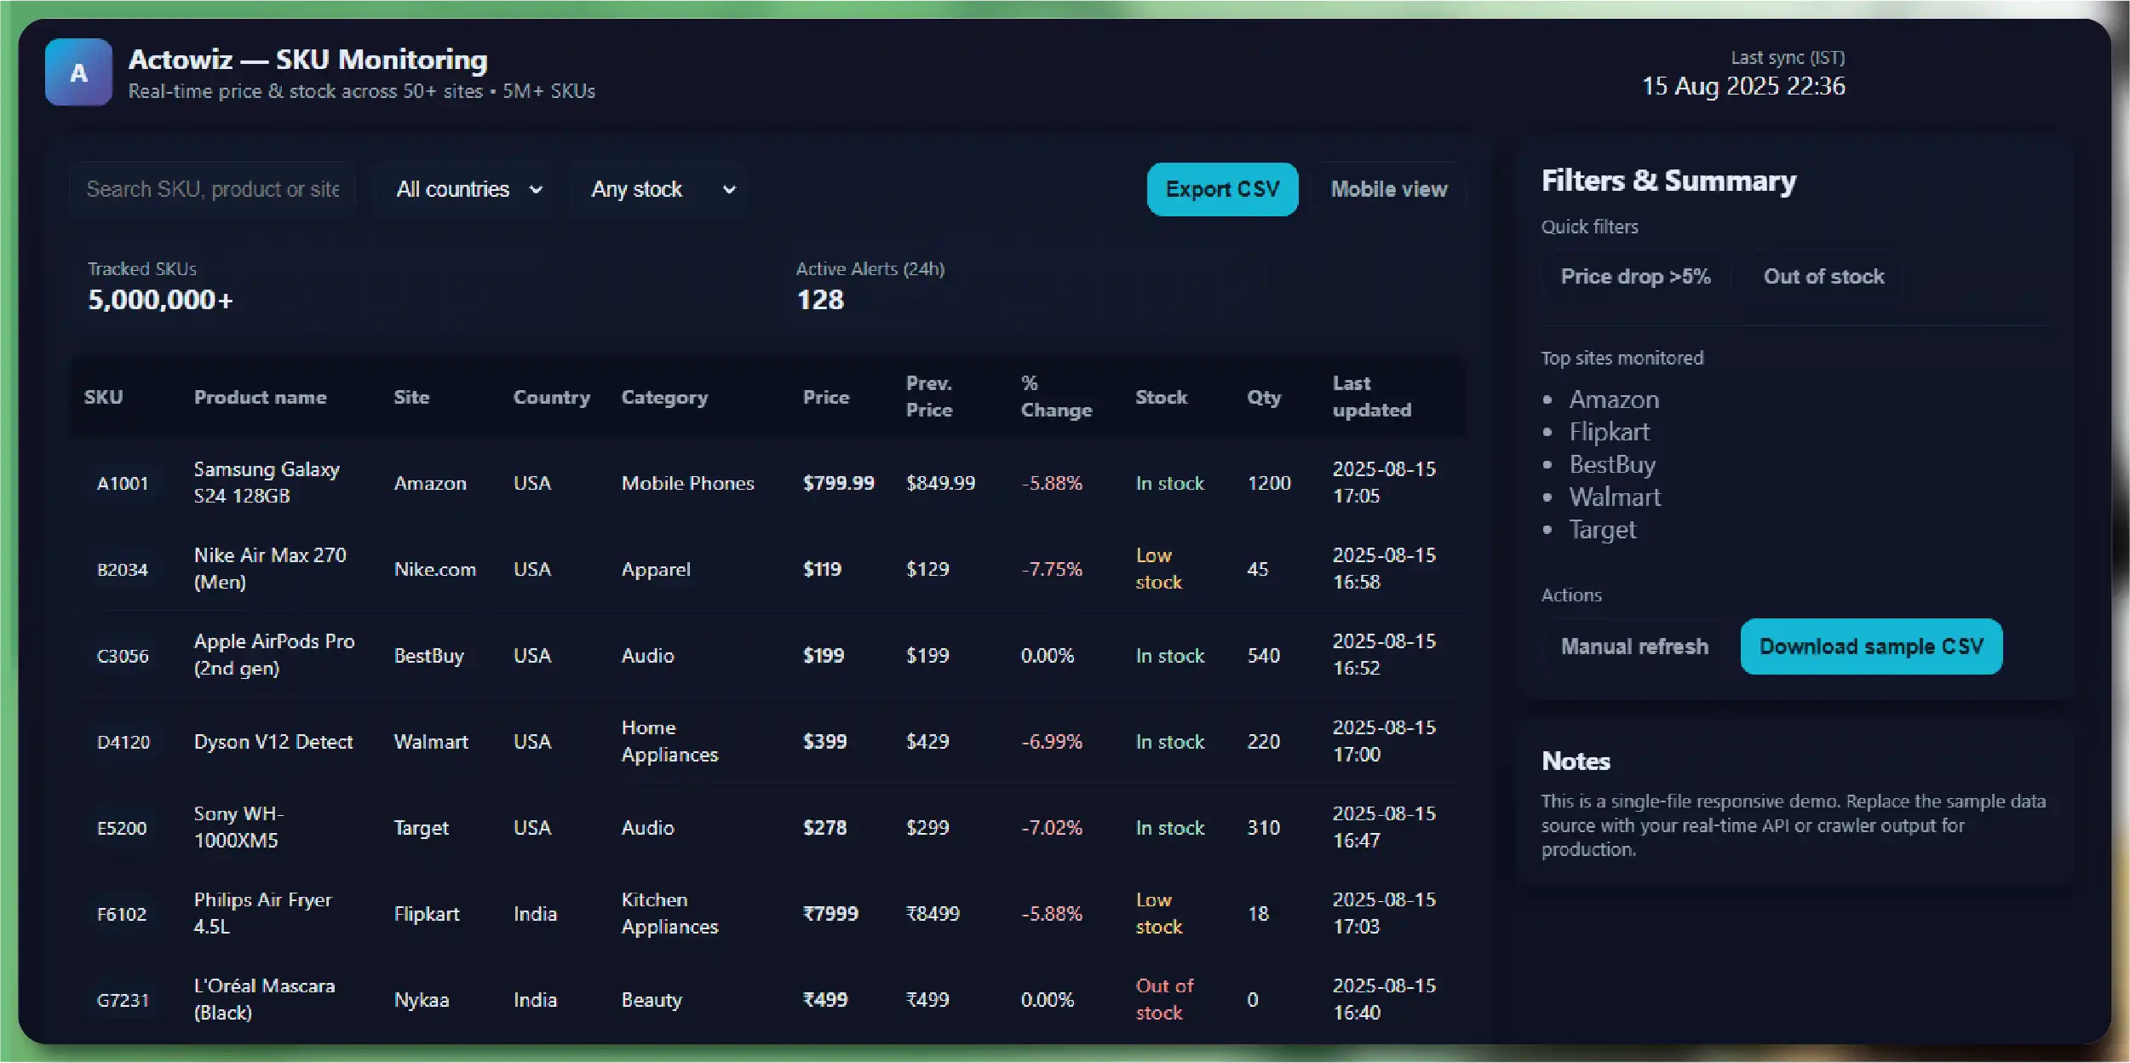Click Amazon in top sites monitored list

[x=1613, y=399]
